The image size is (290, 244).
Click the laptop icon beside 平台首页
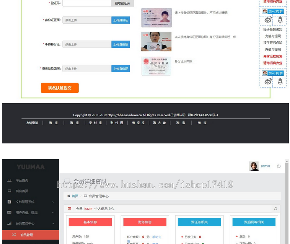10,180
